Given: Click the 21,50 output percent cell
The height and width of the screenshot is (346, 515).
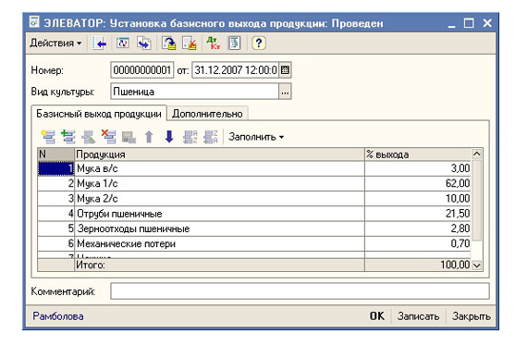Looking at the screenshot, I should 418,214.
